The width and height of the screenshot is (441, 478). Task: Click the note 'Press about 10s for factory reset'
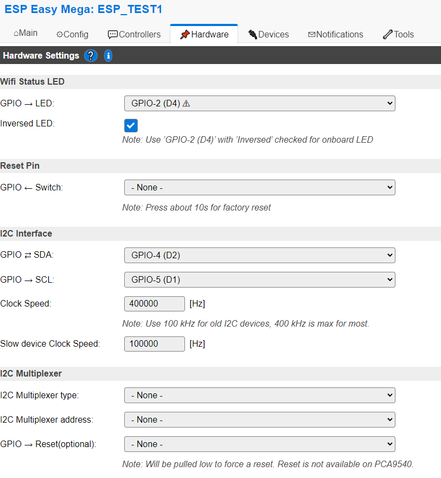pos(196,208)
